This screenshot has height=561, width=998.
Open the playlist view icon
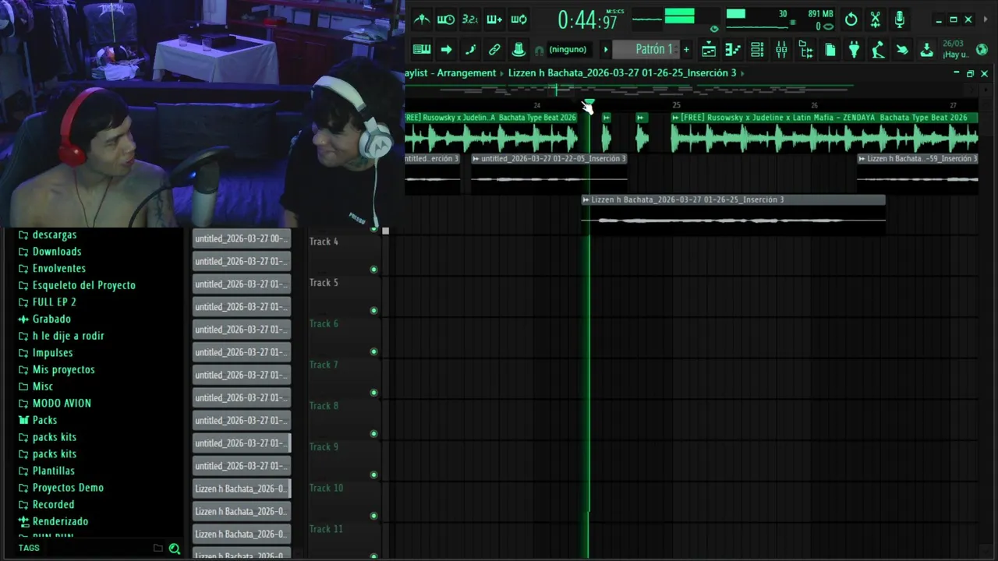(x=709, y=50)
